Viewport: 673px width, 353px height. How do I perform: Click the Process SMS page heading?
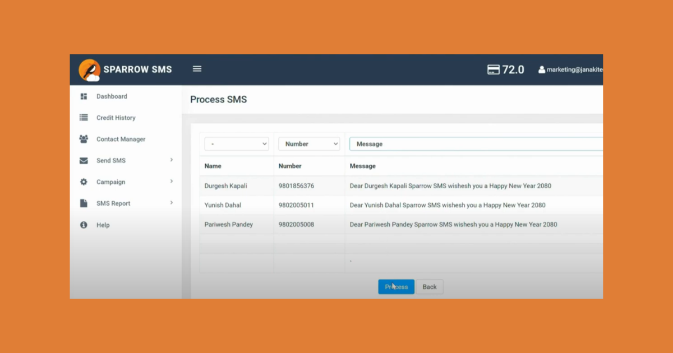point(218,100)
